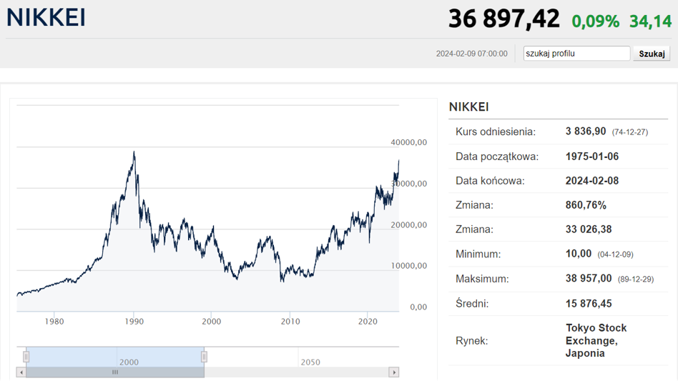Image resolution: width=678 pixels, height=381 pixels.
Task: Click the 2010 x-axis label on the chart
Action: [x=290, y=322]
